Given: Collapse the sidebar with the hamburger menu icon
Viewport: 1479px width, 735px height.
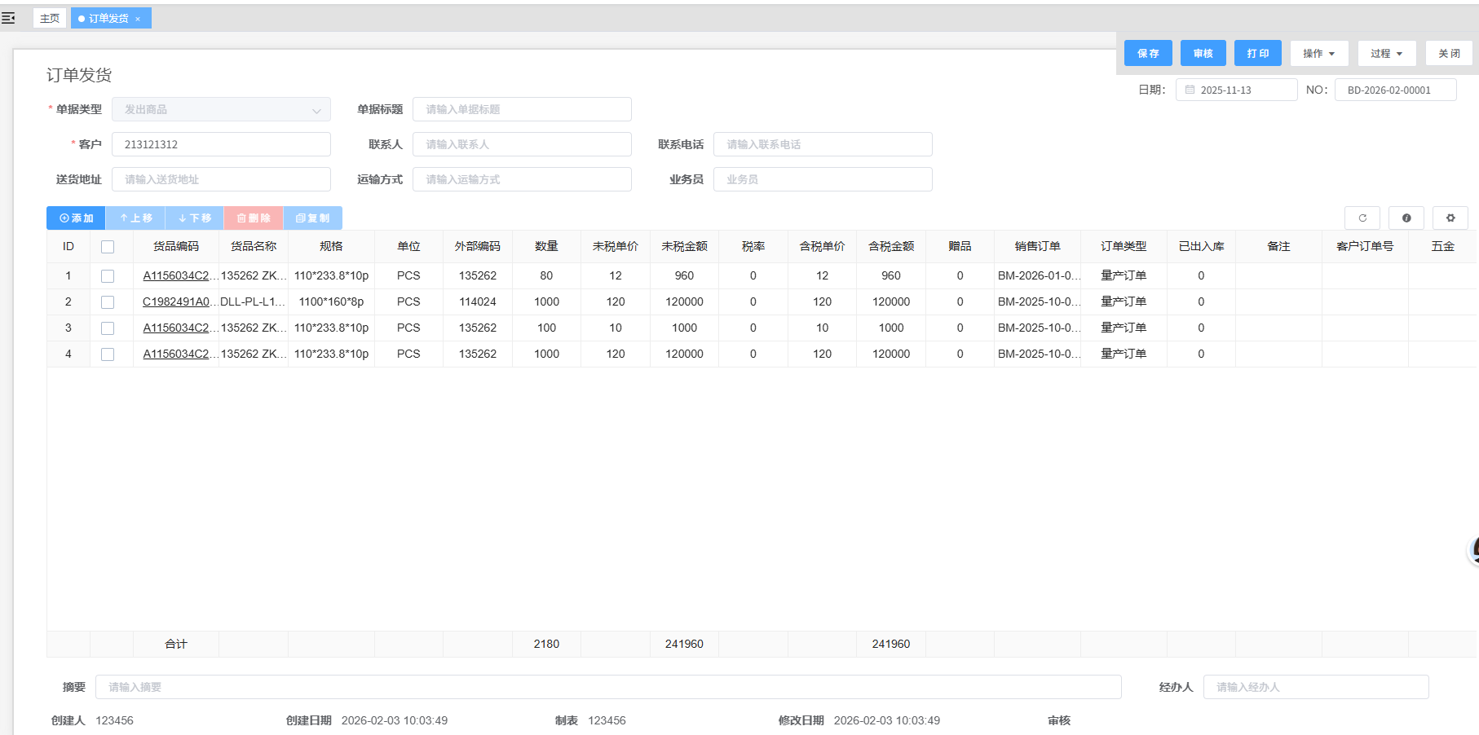Looking at the screenshot, I should pyautogui.click(x=8, y=18).
